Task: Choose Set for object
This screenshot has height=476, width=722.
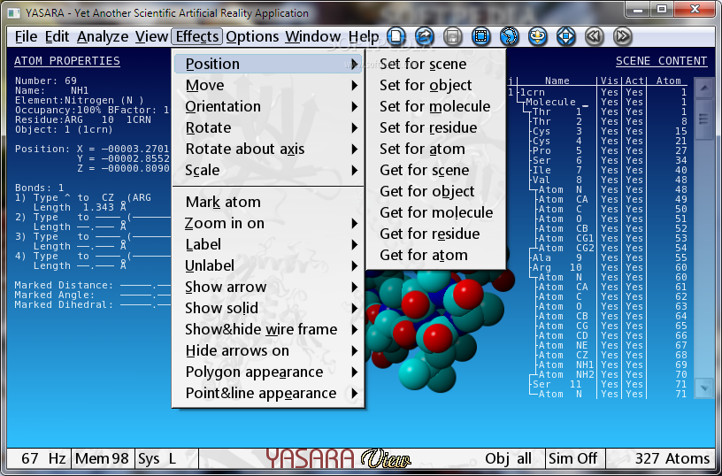Action: pos(436,85)
